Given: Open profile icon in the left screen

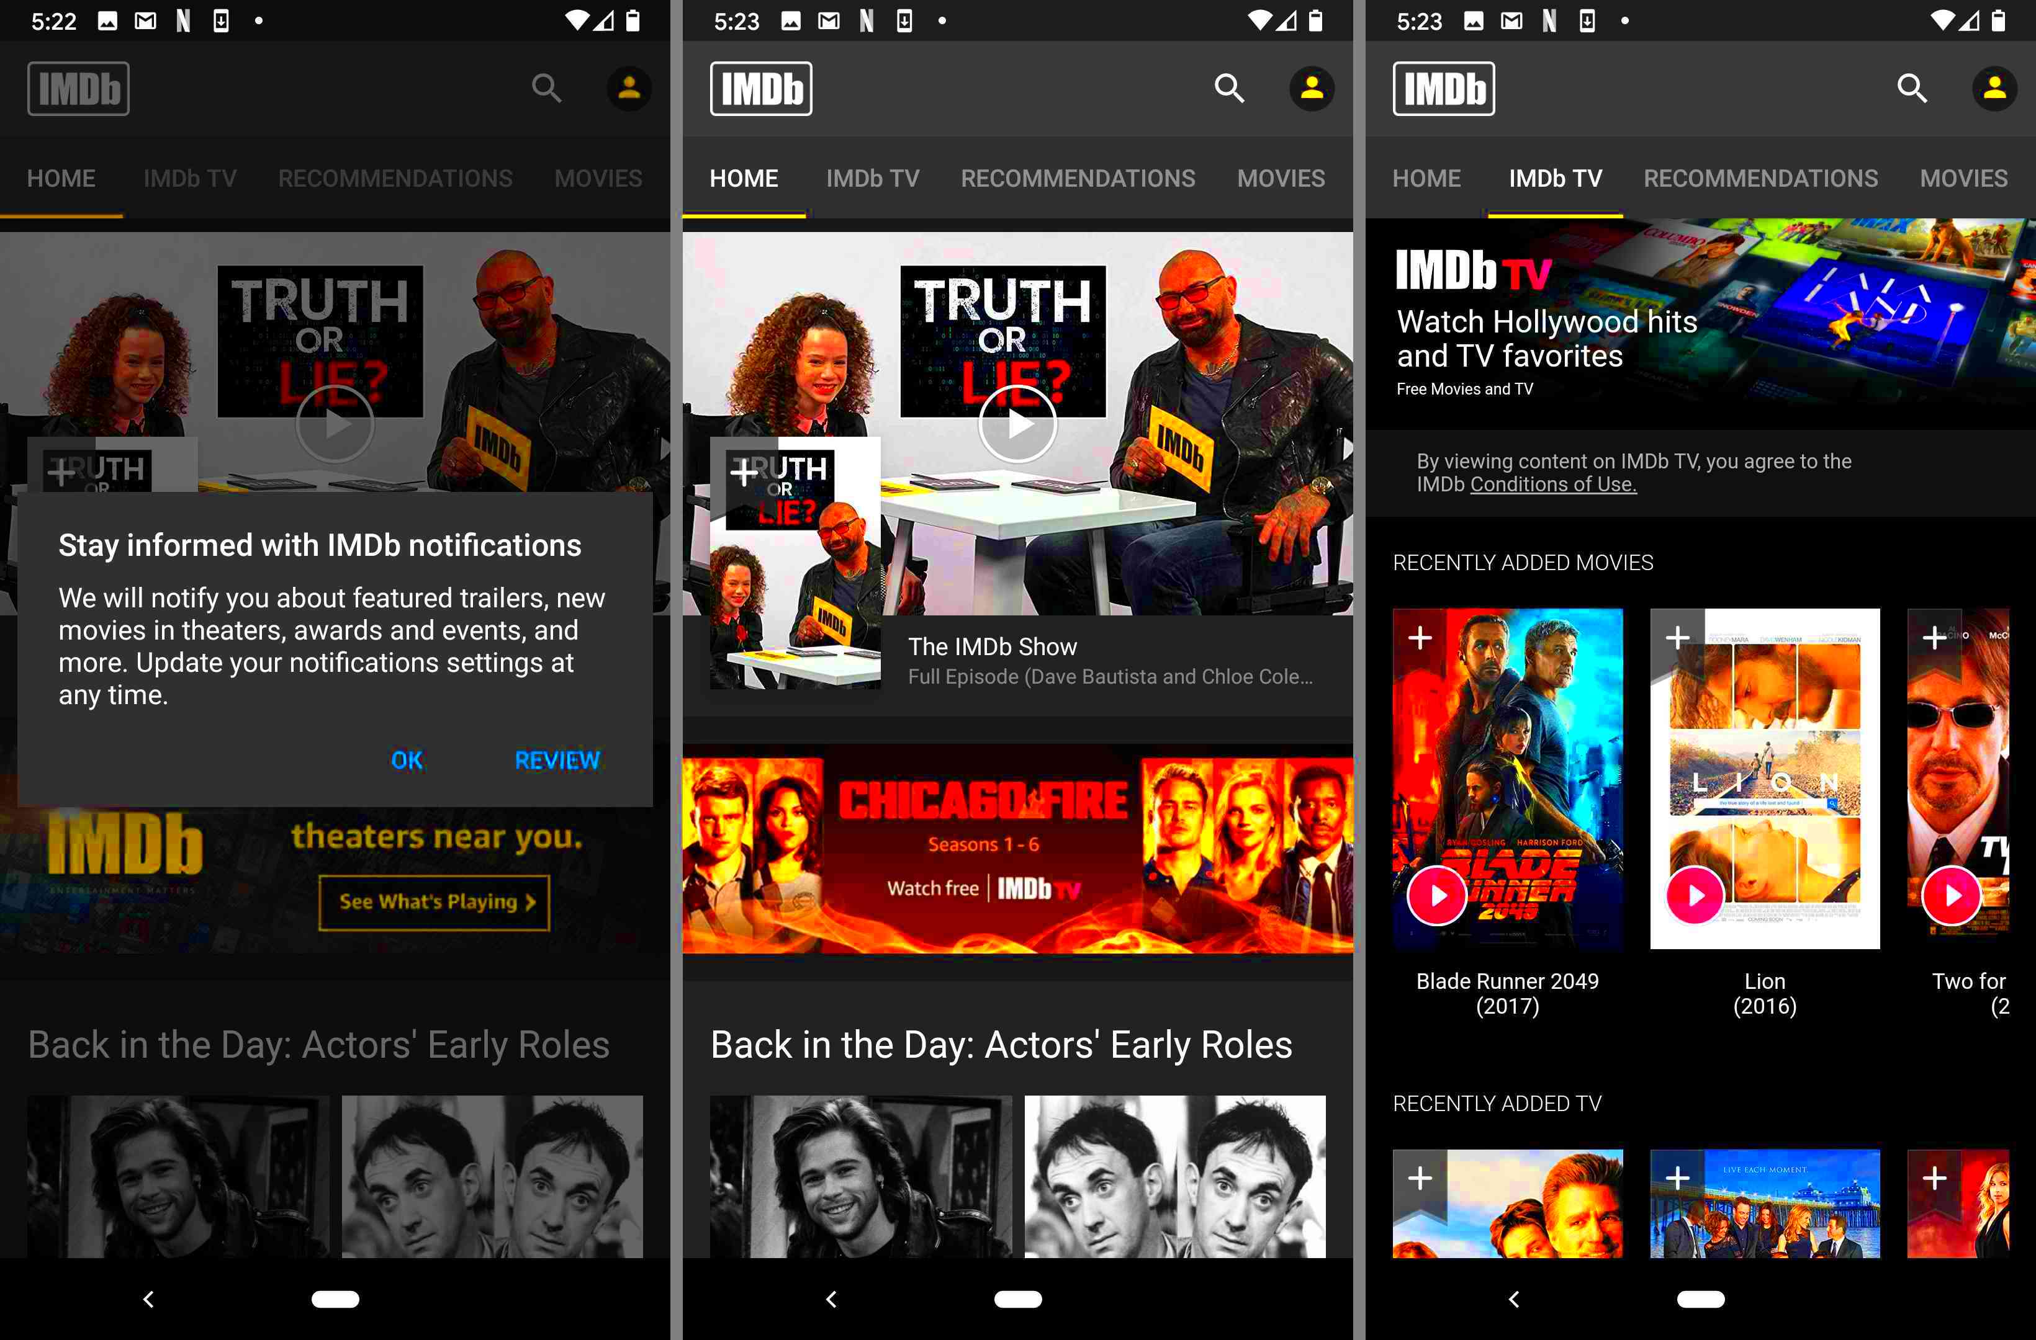Looking at the screenshot, I should point(629,88).
